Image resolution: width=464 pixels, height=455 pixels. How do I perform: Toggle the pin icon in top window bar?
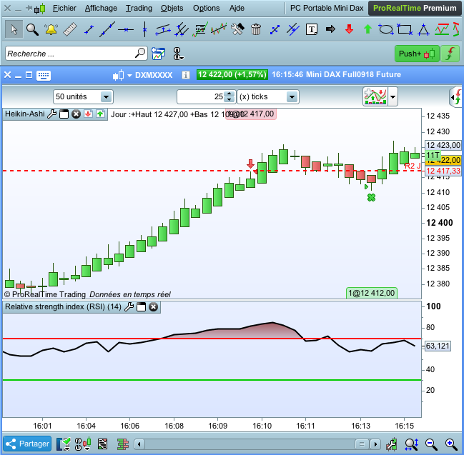coord(29,8)
